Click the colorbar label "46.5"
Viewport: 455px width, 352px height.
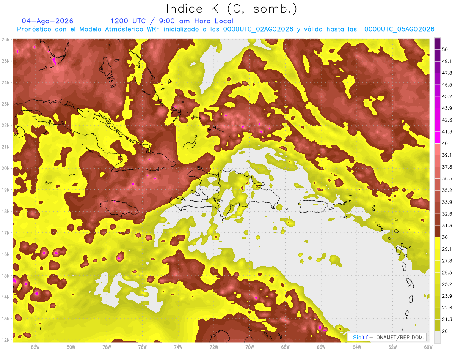447,84
